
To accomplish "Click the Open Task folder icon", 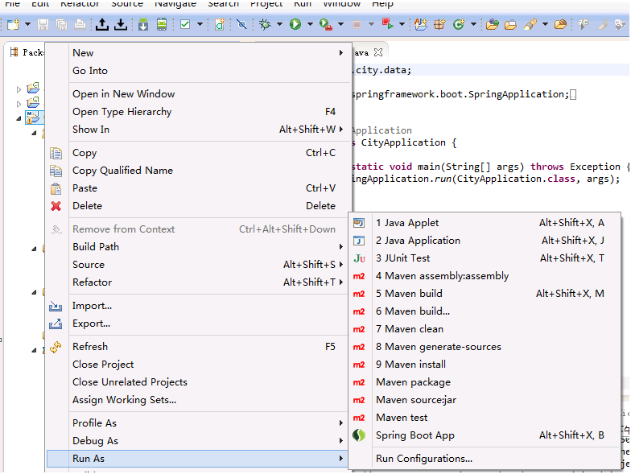I will (510, 25).
